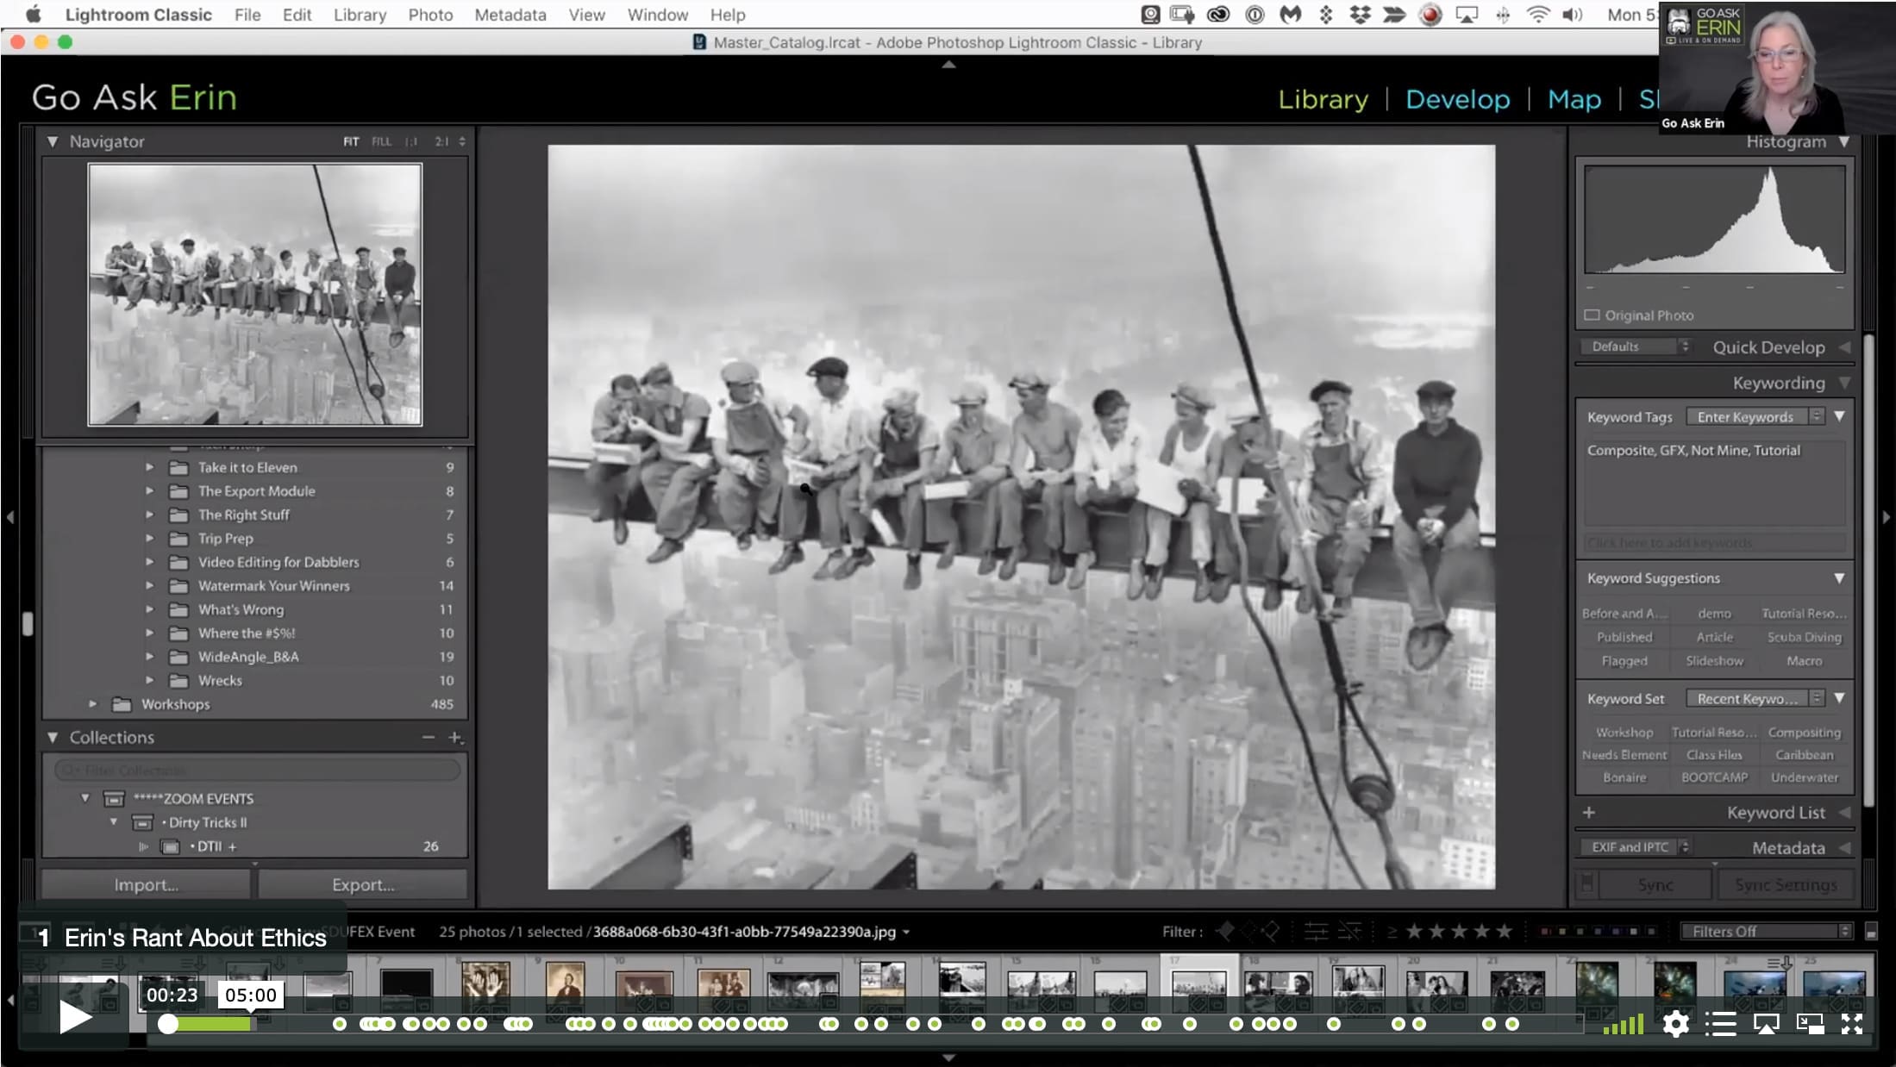1896x1067 pixels.
Task: Open the macOS volume menu bar icon
Action: [1573, 15]
